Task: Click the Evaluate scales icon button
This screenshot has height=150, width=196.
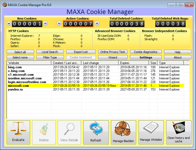Action: tap(18, 132)
